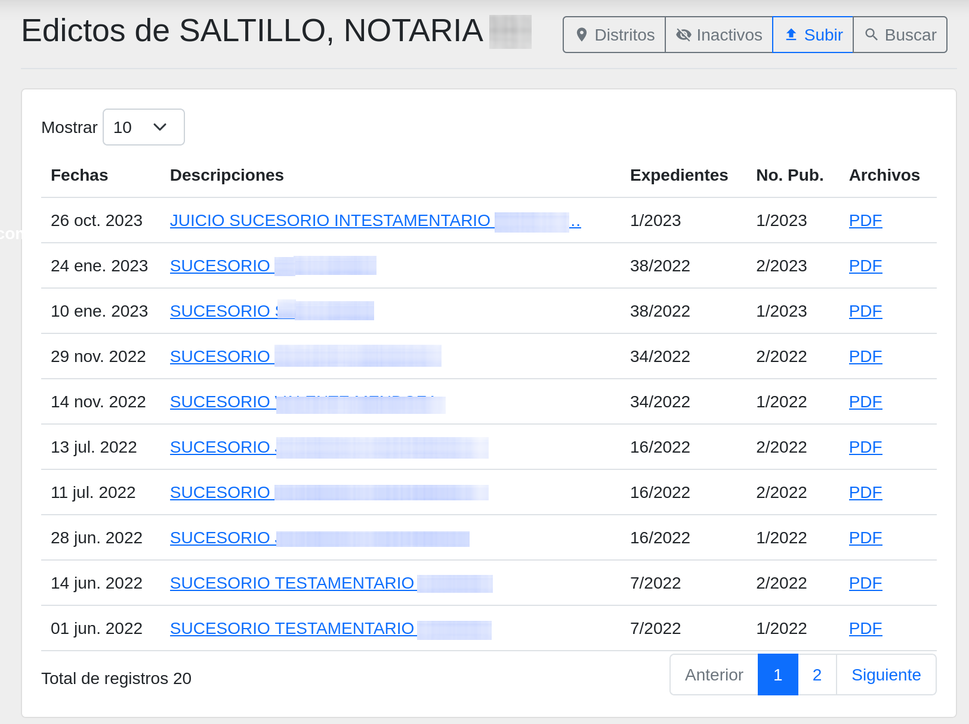Click the Edictos de SALTILLO, NOTARIA heading
The width and height of the screenshot is (969, 724).
[252, 31]
